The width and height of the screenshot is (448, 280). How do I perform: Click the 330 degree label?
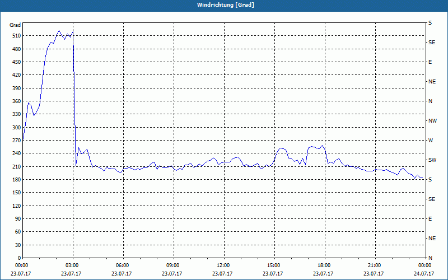click(x=16, y=114)
